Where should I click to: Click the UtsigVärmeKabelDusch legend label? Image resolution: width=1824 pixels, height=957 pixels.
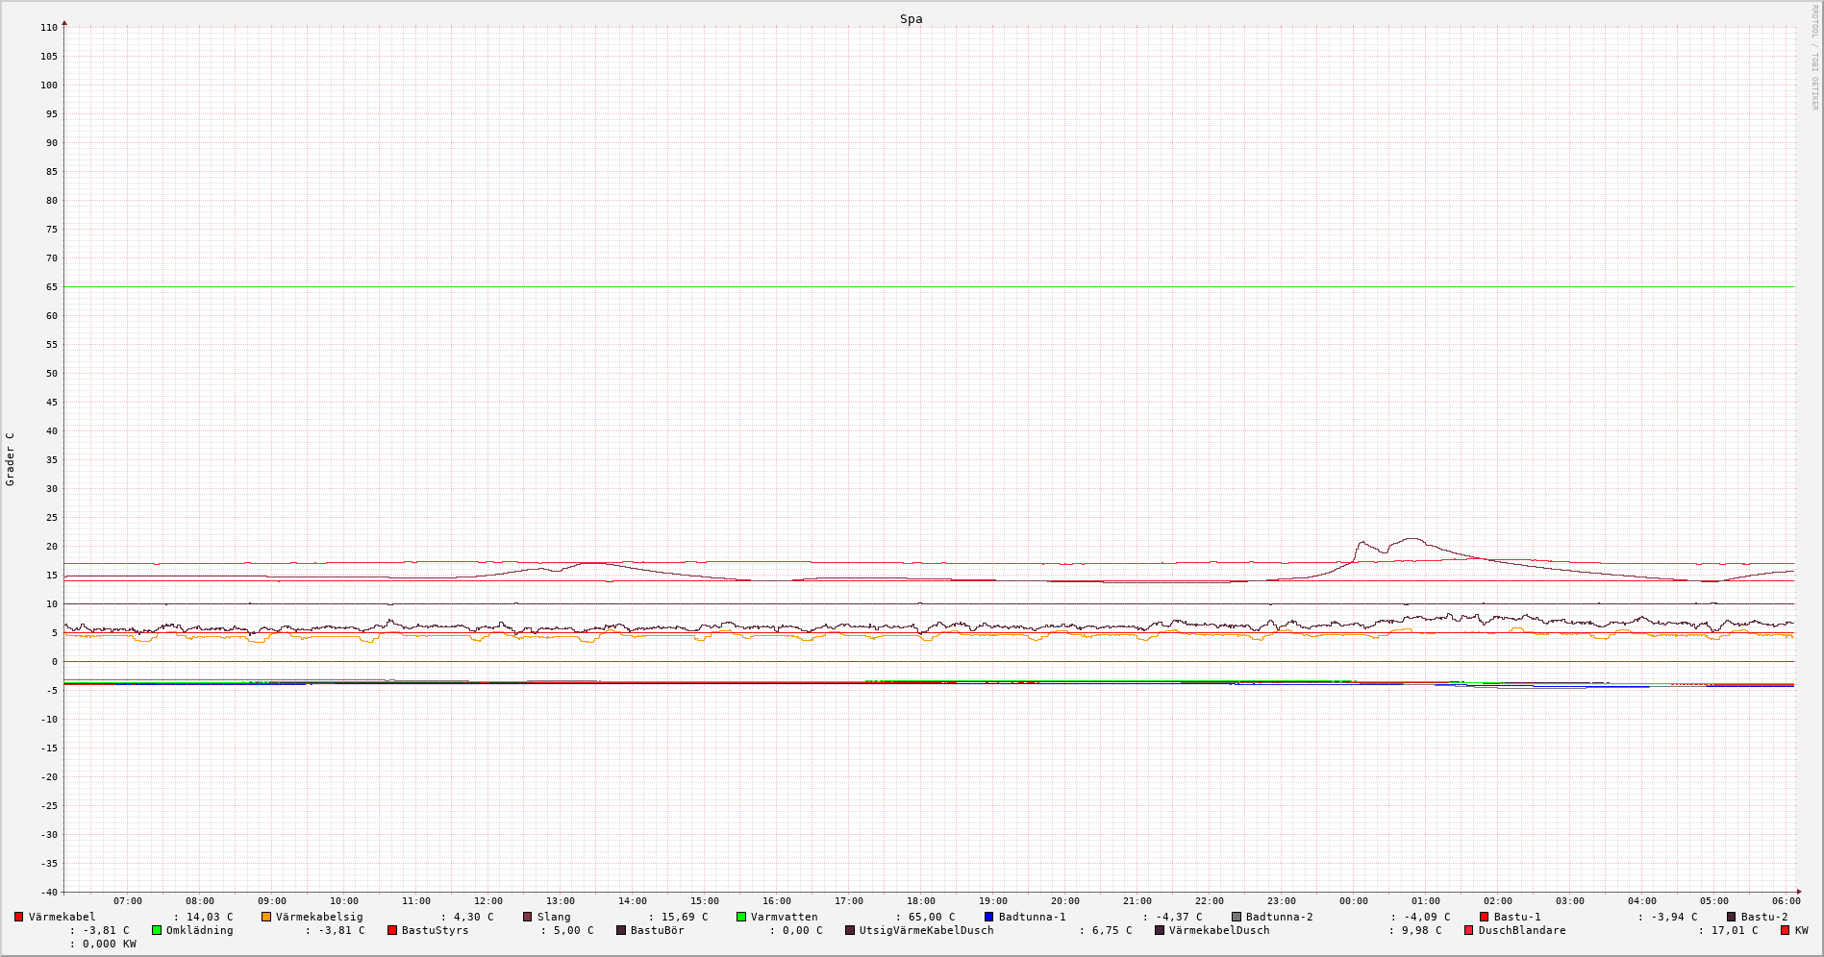pos(926,930)
